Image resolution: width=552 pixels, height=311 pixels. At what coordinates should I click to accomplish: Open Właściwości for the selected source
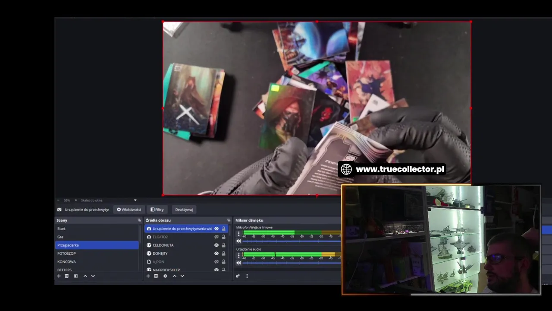pos(129,209)
